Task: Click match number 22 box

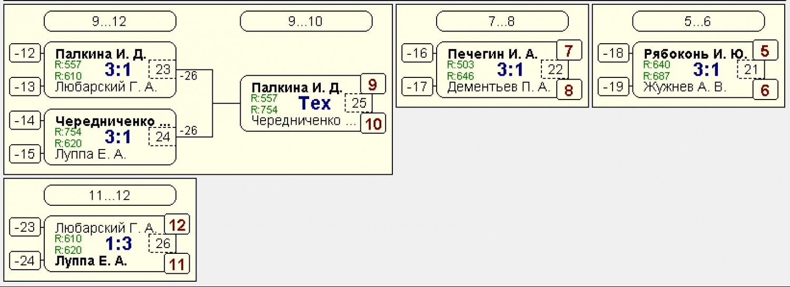Action: pyautogui.click(x=555, y=70)
